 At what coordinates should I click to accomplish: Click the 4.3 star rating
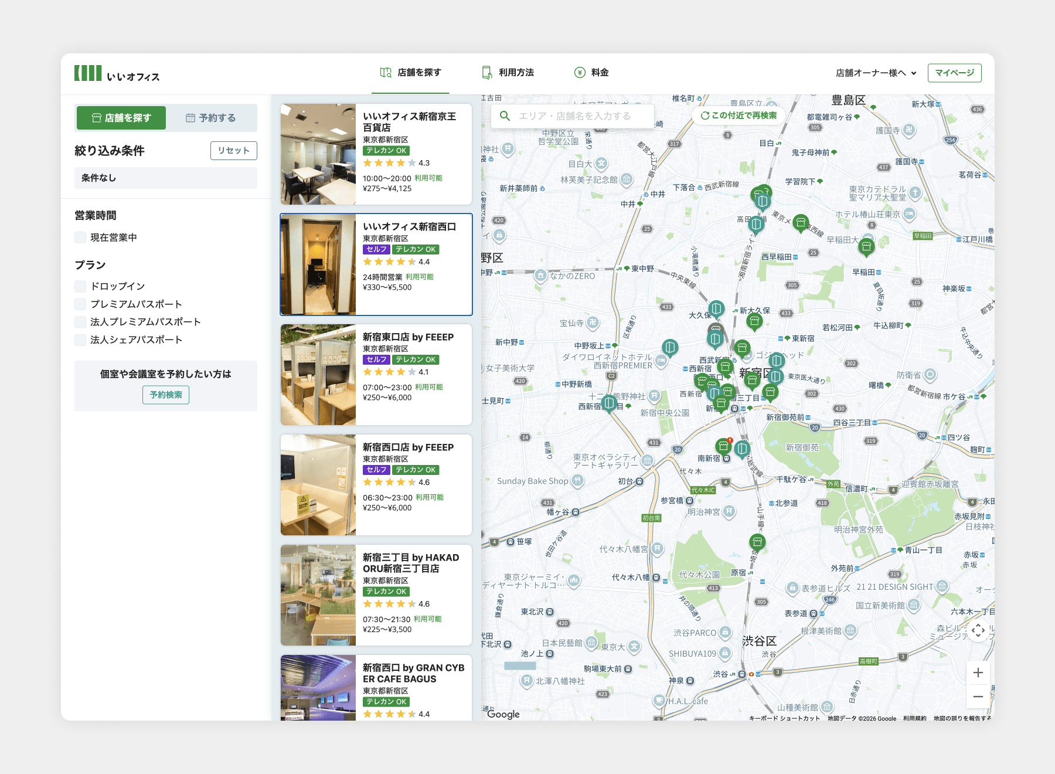pyautogui.click(x=396, y=163)
